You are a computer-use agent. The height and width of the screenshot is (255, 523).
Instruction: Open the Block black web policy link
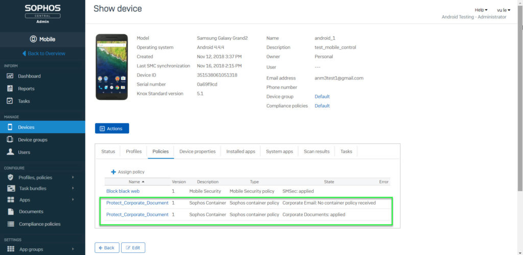tap(123, 191)
